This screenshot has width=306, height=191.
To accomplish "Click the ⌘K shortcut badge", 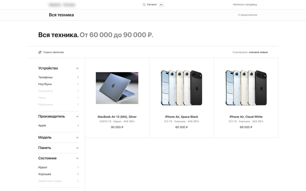I will [161, 5].
